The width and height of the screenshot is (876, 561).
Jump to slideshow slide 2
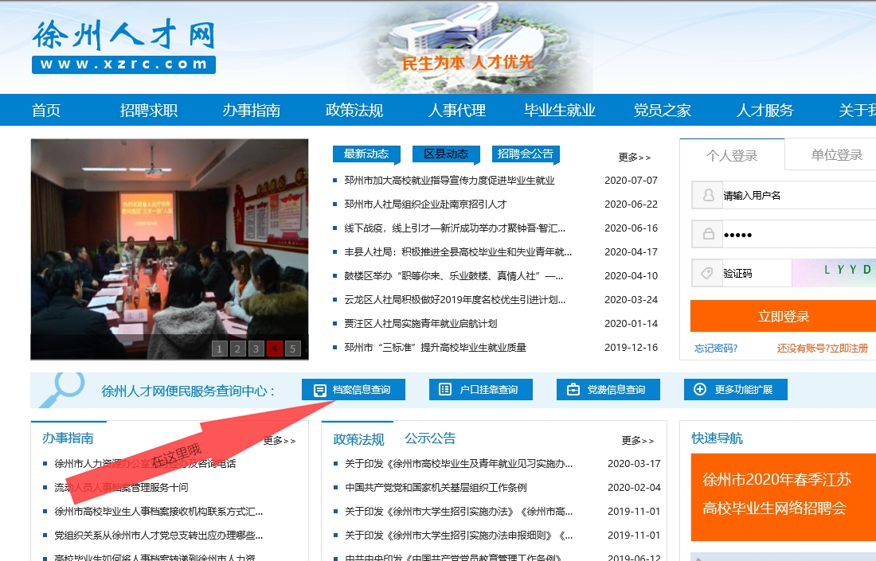point(237,349)
